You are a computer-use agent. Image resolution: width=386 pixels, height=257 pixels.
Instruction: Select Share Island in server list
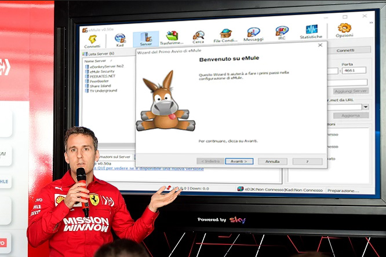100,86
